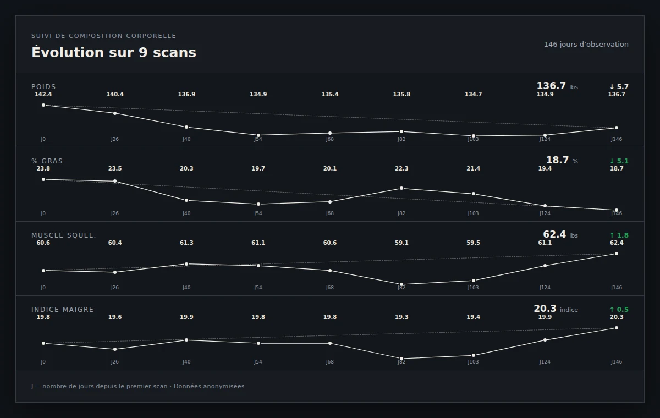Select the J82 point on Muscle Squel. chart
This screenshot has height=418, width=660.
click(402, 284)
